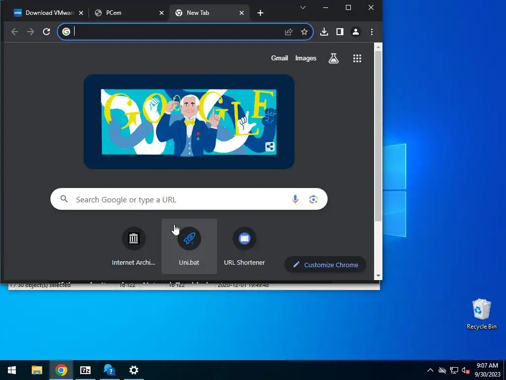This screenshot has width=506, height=380.
Task: Open the network tray icon
Action: point(454,370)
